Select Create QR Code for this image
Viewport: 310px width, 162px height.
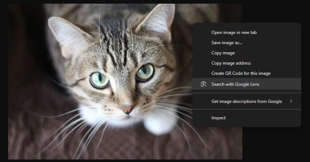click(241, 73)
